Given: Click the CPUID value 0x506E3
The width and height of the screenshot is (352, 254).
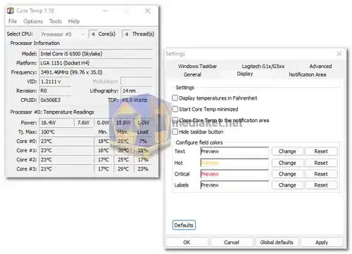Looking at the screenshot, I should pos(55,100).
